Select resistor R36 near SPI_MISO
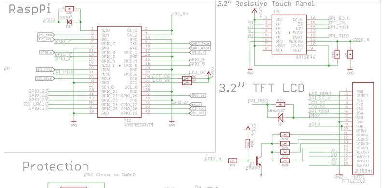 (280, 104)
